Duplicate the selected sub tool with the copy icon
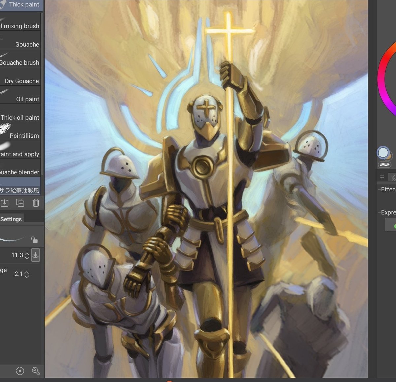The width and height of the screenshot is (396, 382). point(20,203)
